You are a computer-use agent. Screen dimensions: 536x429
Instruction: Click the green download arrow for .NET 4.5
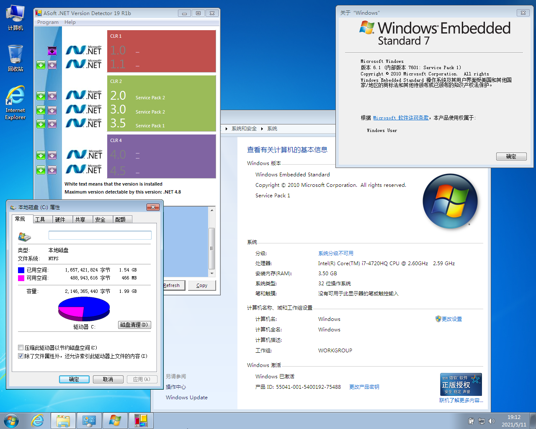pos(41,170)
